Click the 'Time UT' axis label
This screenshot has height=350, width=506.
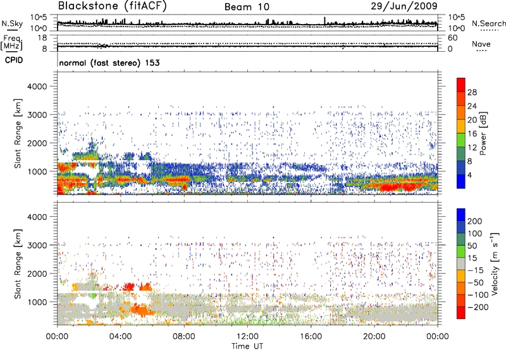click(x=247, y=346)
